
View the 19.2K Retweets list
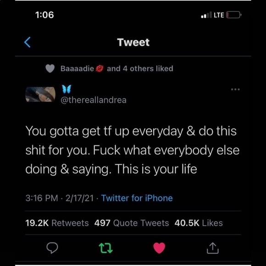coord(57,223)
